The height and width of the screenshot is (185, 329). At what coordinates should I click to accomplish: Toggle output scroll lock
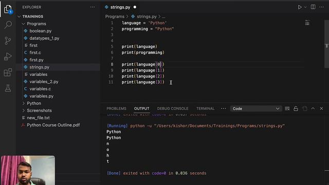[x=296, y=108]
